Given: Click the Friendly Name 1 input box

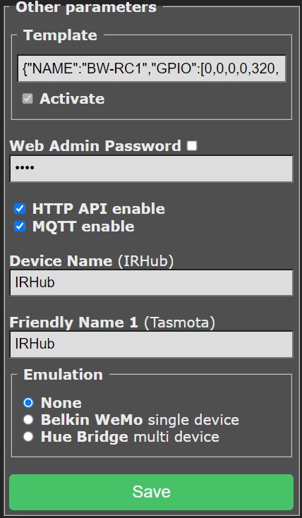Looking at the screenshot, I should 151,344.
